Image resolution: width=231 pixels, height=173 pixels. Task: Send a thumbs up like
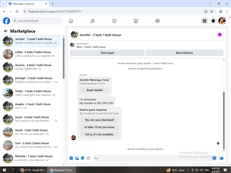coord(221,158)
